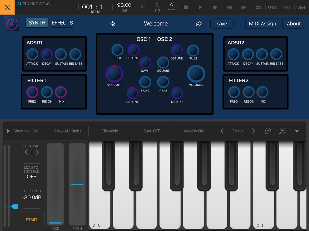Click the SUB2 knob
The image size is (309, 231).
point(193,51)
